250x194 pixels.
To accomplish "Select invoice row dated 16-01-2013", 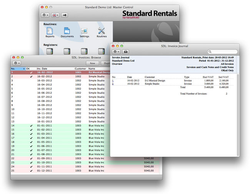I will pos(60,121).
